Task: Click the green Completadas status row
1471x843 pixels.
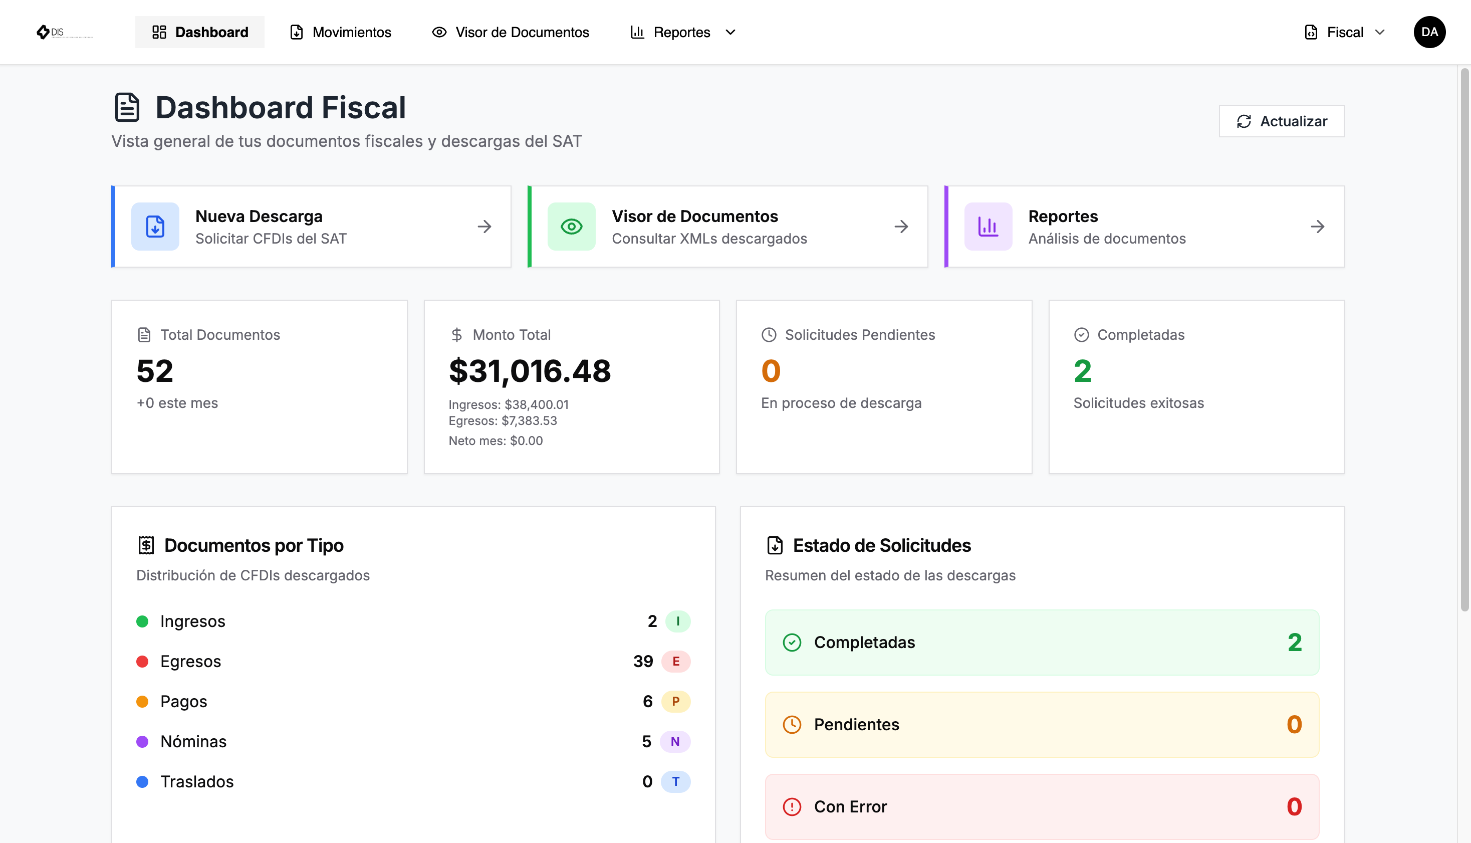Action: [1042, 643]
